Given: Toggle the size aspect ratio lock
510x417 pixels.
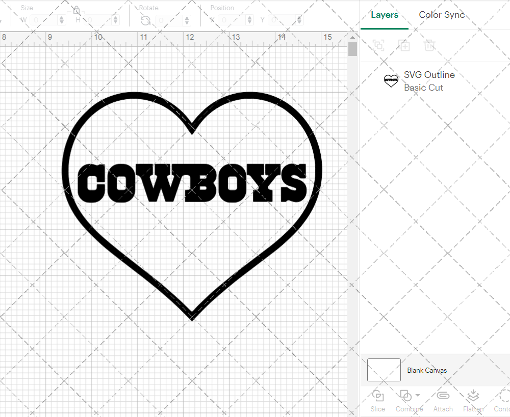Looking at the screenshot, I should (75, 10).
